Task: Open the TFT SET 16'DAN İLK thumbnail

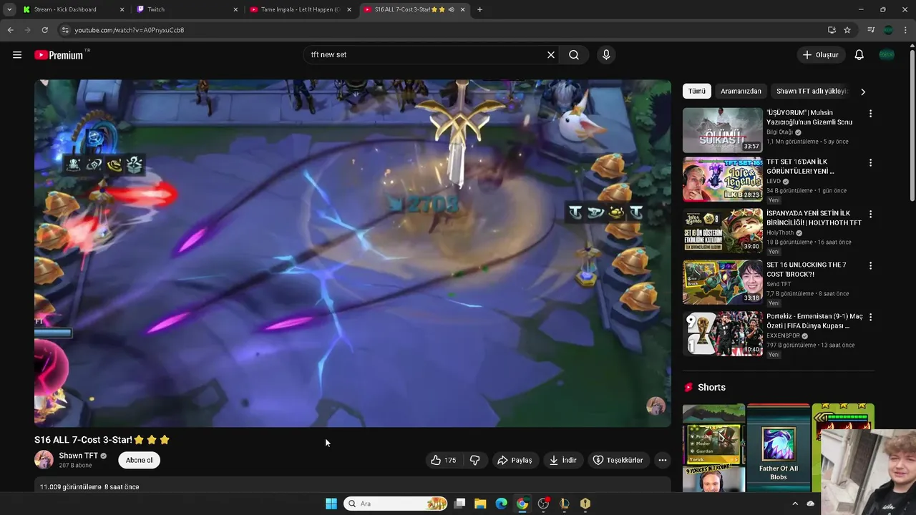Action: [722, 180]
